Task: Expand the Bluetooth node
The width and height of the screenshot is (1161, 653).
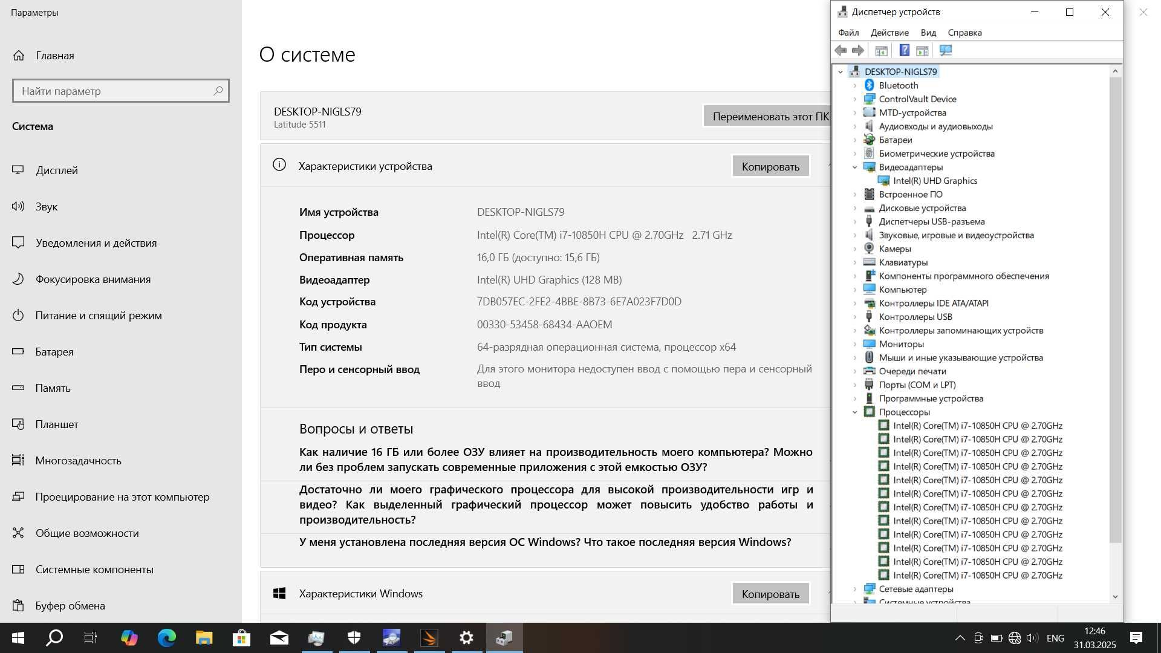Action: [x=855, y=86]
